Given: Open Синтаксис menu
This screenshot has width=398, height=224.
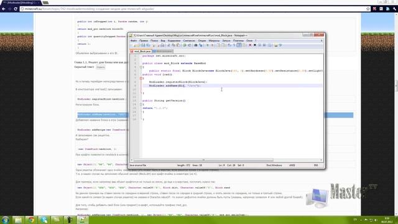Looking at the screenshot, I should 189,40.
